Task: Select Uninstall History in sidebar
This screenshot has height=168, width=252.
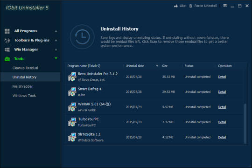Action: coord(24,77)
